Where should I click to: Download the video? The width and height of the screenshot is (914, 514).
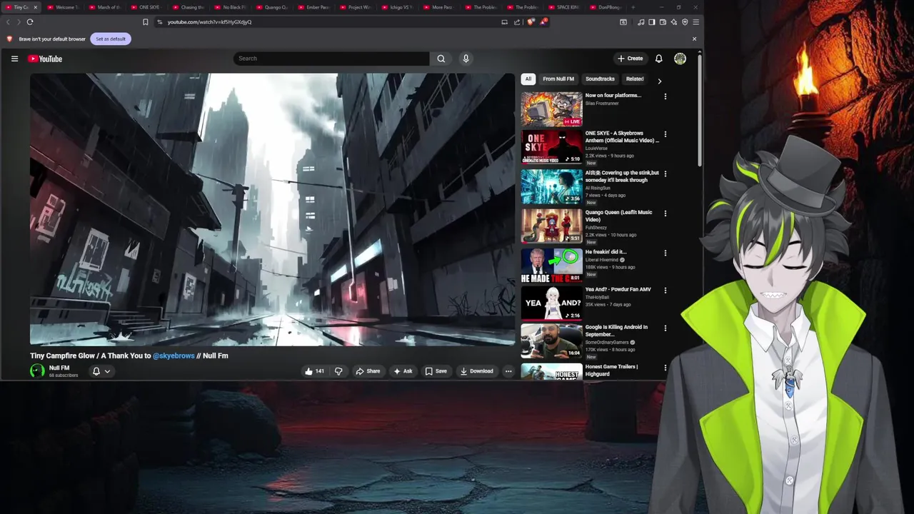coord(476,371)
